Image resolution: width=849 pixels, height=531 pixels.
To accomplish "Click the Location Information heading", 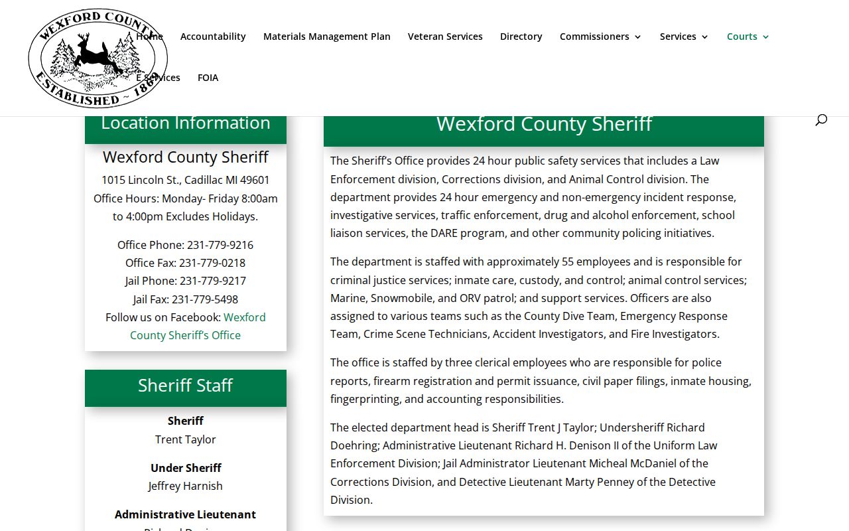I will (x=186, y=123).
